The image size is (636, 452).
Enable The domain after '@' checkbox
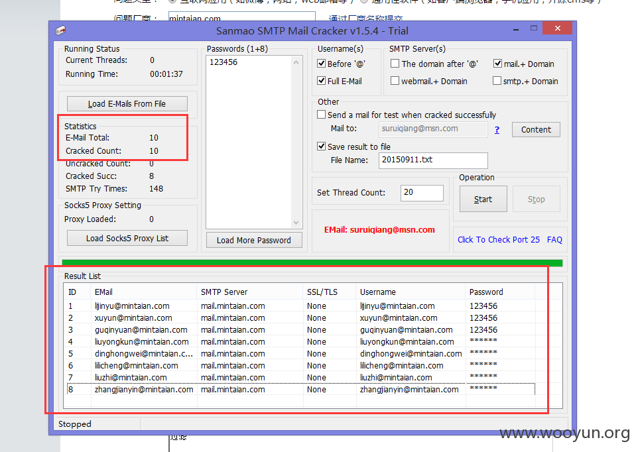(395, 64)
